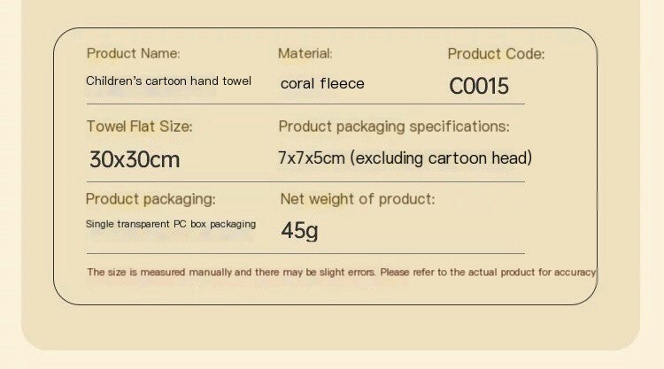The image size is (664, 369).
Task: Click the manual measurement disclaimer sentence
Action: tap(341, 272)
